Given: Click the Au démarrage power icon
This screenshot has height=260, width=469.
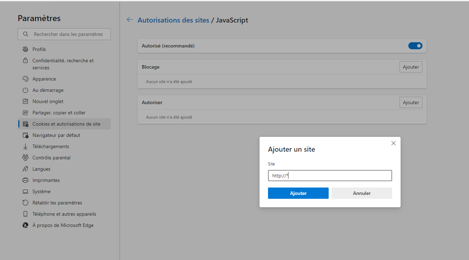Looking at the screenshot, I should click(25, 90).
